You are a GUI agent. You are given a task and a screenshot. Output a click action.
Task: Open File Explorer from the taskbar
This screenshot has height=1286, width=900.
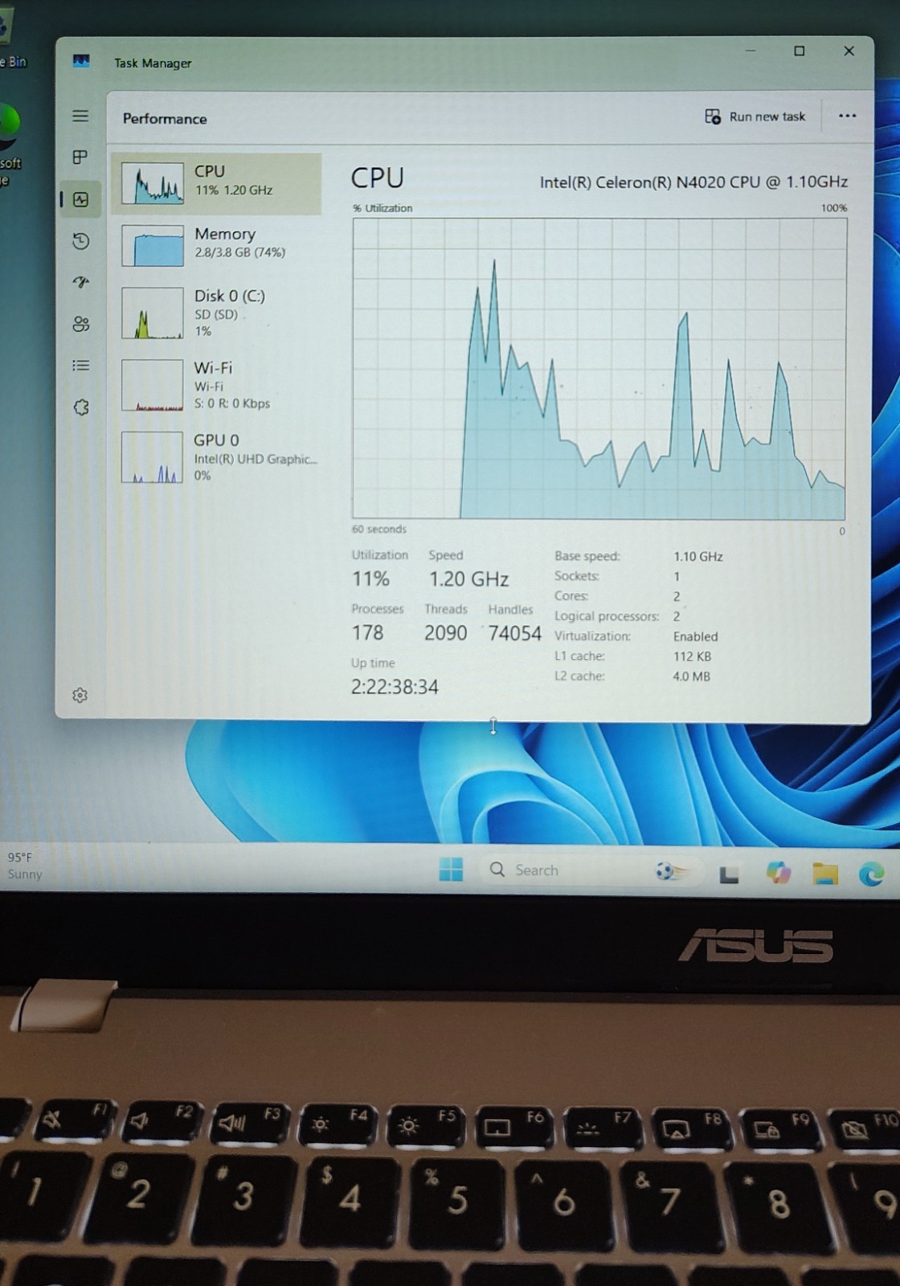click(x=825, y=874)
